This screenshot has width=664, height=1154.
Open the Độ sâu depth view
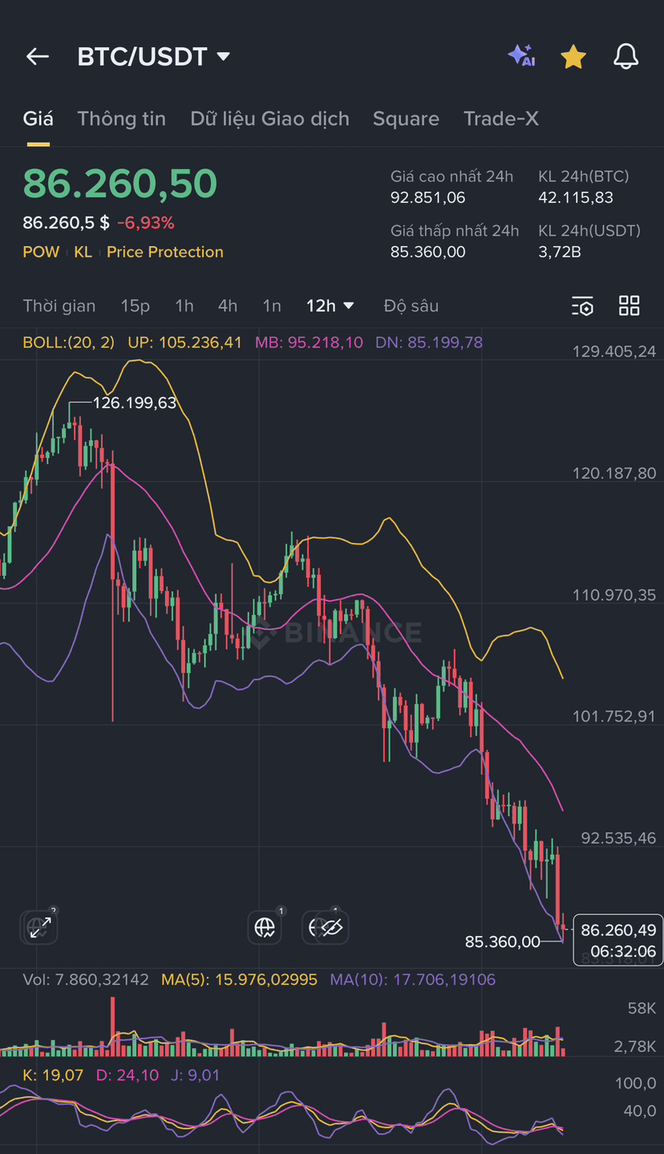pyautogui.click(x=411, y=306)
